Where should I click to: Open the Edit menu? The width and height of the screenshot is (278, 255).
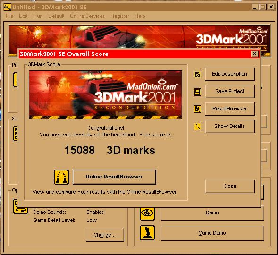[x=23, y=16]
